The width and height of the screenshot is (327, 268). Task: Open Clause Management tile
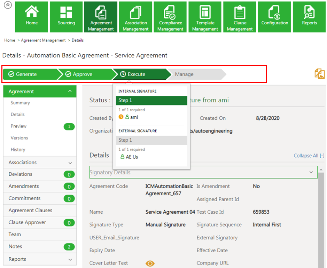pos(240,17)
